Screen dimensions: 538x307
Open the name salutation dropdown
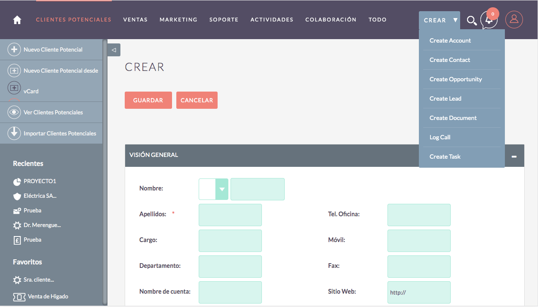pyautogui.click(x=221, y=189)
